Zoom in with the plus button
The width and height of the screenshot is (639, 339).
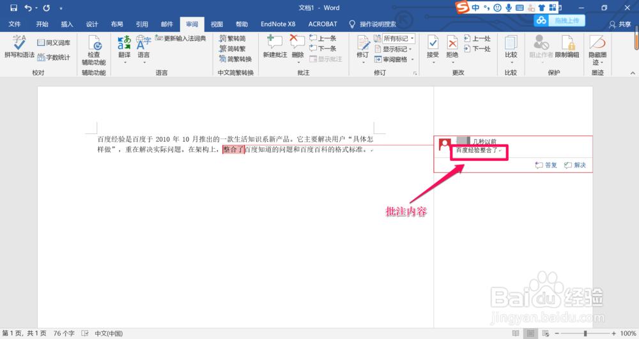(613, 333)
